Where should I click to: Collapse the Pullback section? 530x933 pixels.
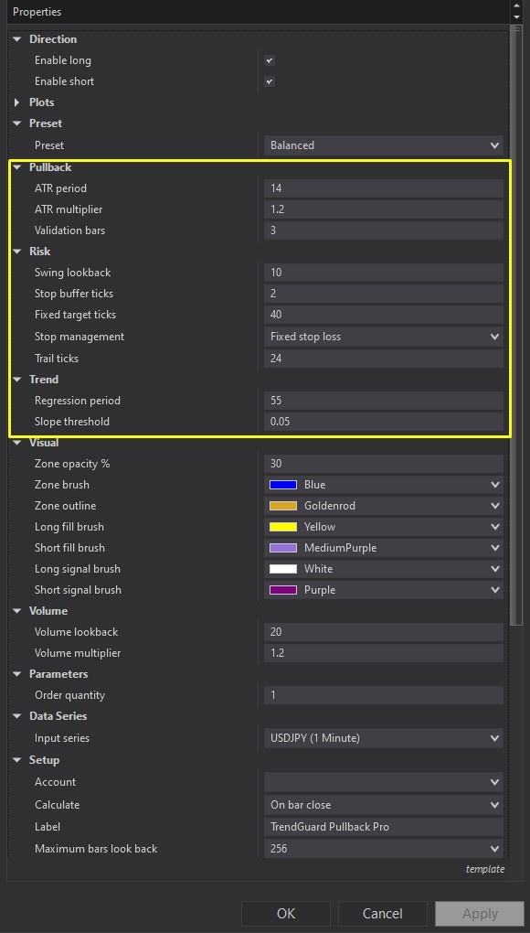tap(16, 166)
